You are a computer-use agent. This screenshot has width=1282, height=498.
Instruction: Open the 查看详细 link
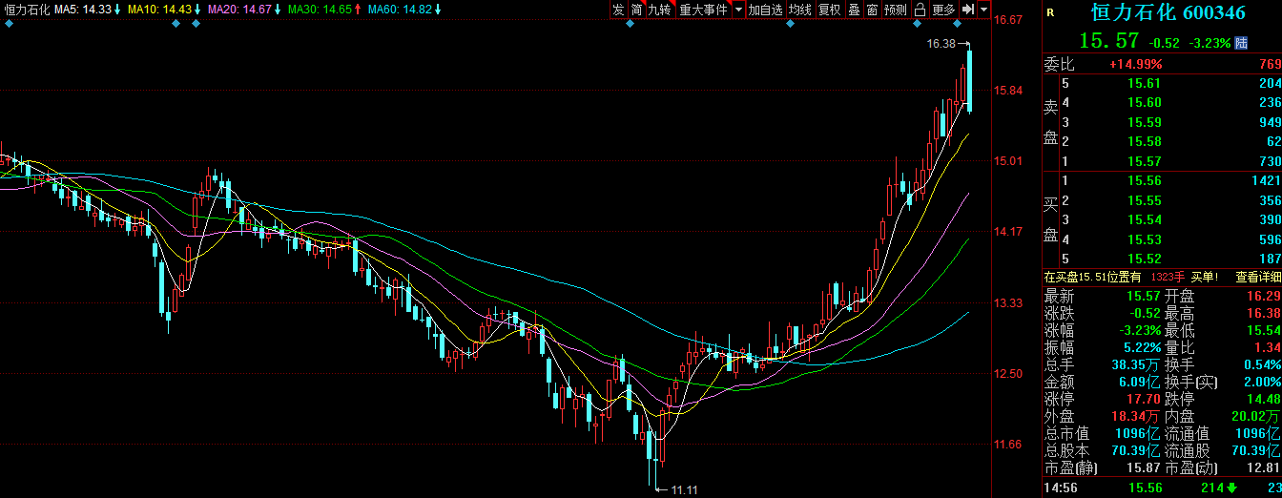[1258, 277]
